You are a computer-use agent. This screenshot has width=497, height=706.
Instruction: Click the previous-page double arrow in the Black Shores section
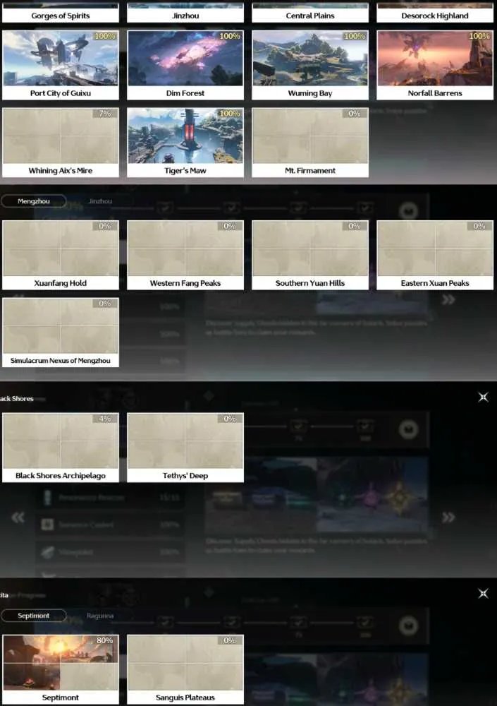pyautogui.click(x=18, y=517)
